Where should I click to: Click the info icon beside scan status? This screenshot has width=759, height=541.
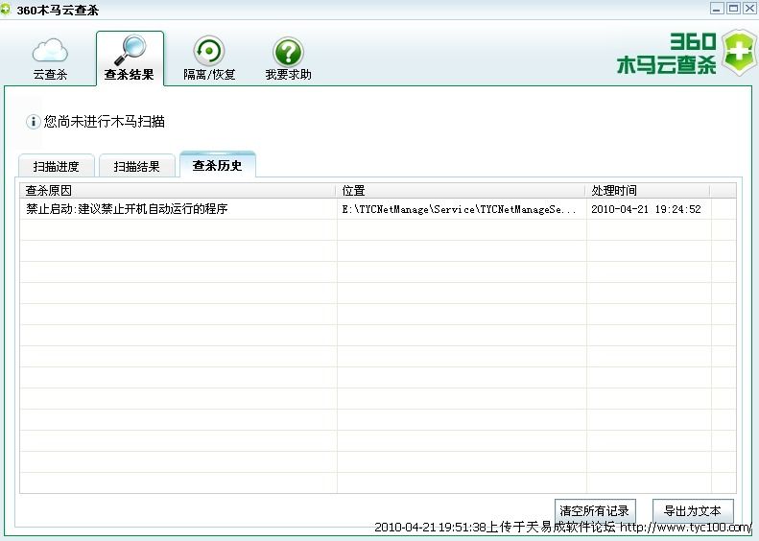pos(33,122)
